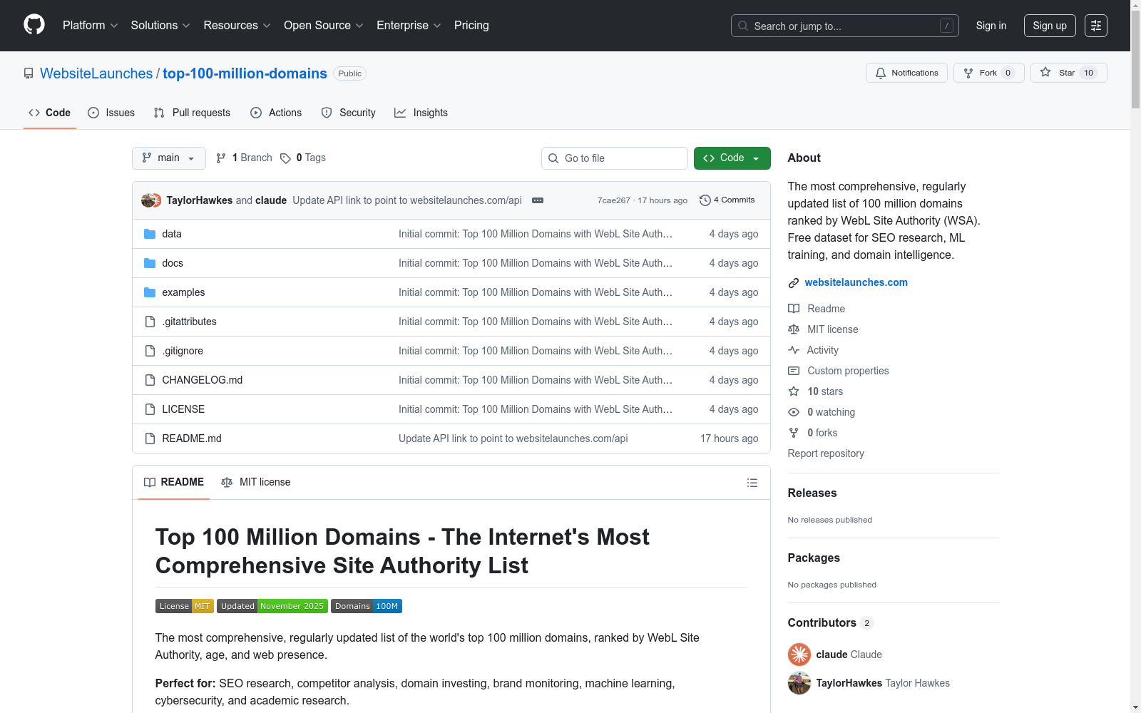Click the scale icon beside MIT license in About
1141x713 pixels.
[794, 329]
